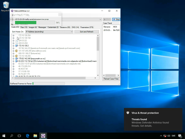Click the shield icon in Defender notification
Viewport: 185px width, 139px height.
128,113
